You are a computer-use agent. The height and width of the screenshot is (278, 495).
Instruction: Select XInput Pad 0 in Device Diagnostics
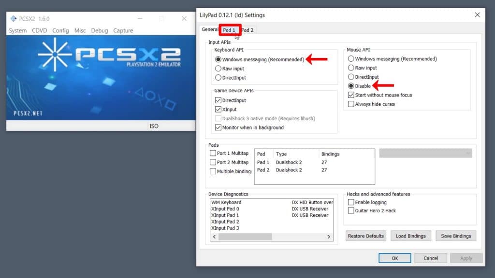coord(225,209)
